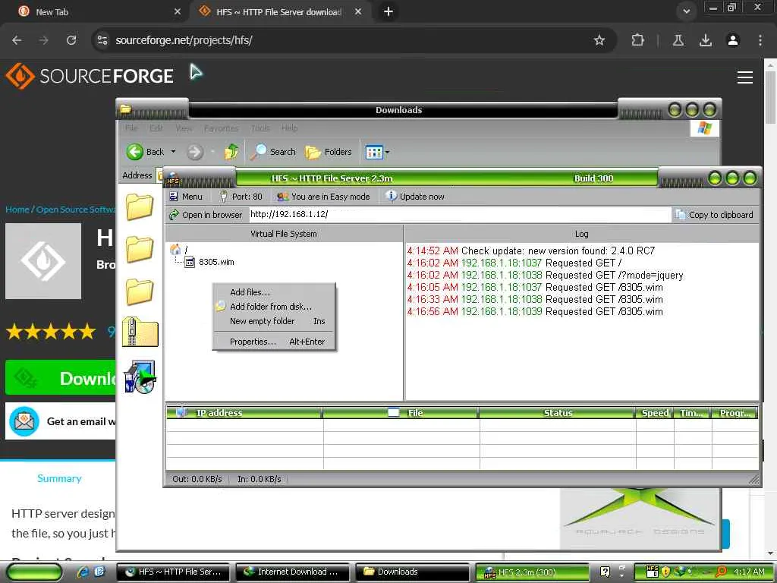Toggle the 'You are in Easy mode' switch
Viewport: 777px width, 583px height.
[323, 197]
